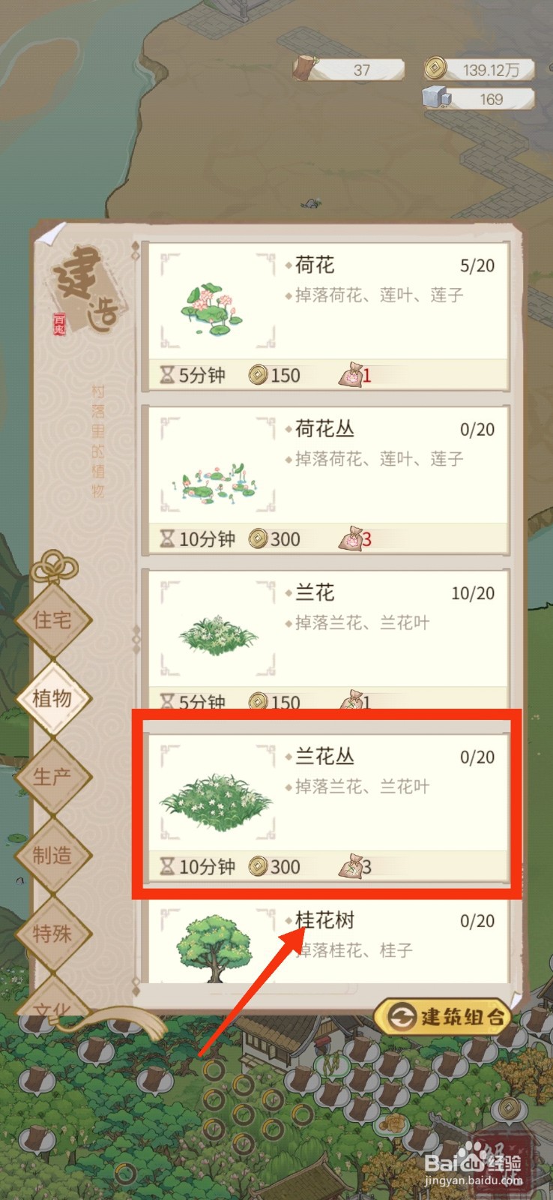This screenshot has width=553, height=1200.
Task: Click the stone block resource icon
Action: click(x=436, y=97)
